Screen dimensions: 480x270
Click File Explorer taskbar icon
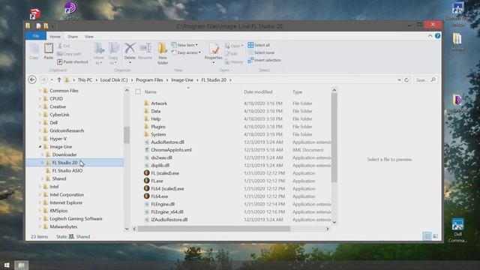[21, 265]
